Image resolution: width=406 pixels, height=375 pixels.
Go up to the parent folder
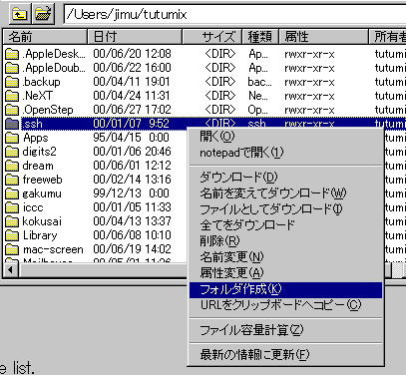tap(20, 14)
